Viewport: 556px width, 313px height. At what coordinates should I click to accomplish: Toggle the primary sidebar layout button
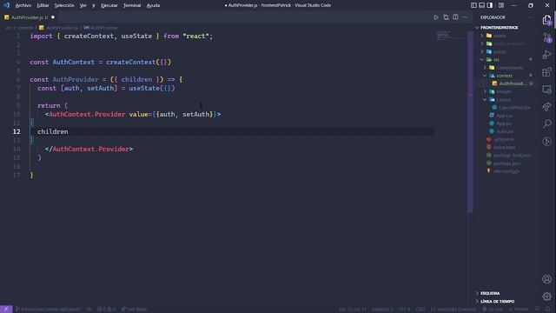[473, 5]
